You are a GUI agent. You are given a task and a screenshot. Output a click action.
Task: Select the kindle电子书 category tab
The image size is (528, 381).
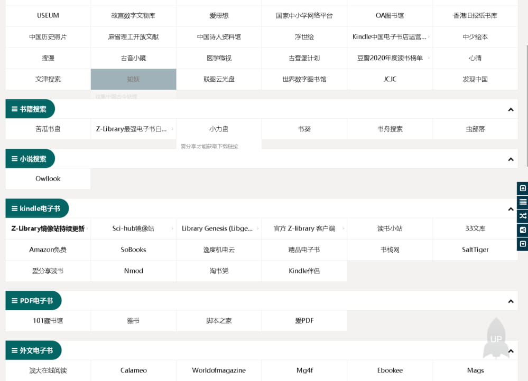[37, 208]
